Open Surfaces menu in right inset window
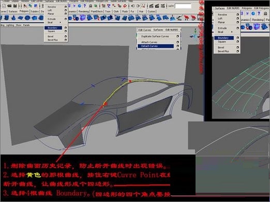270x202 pixels. pos(220,8)
